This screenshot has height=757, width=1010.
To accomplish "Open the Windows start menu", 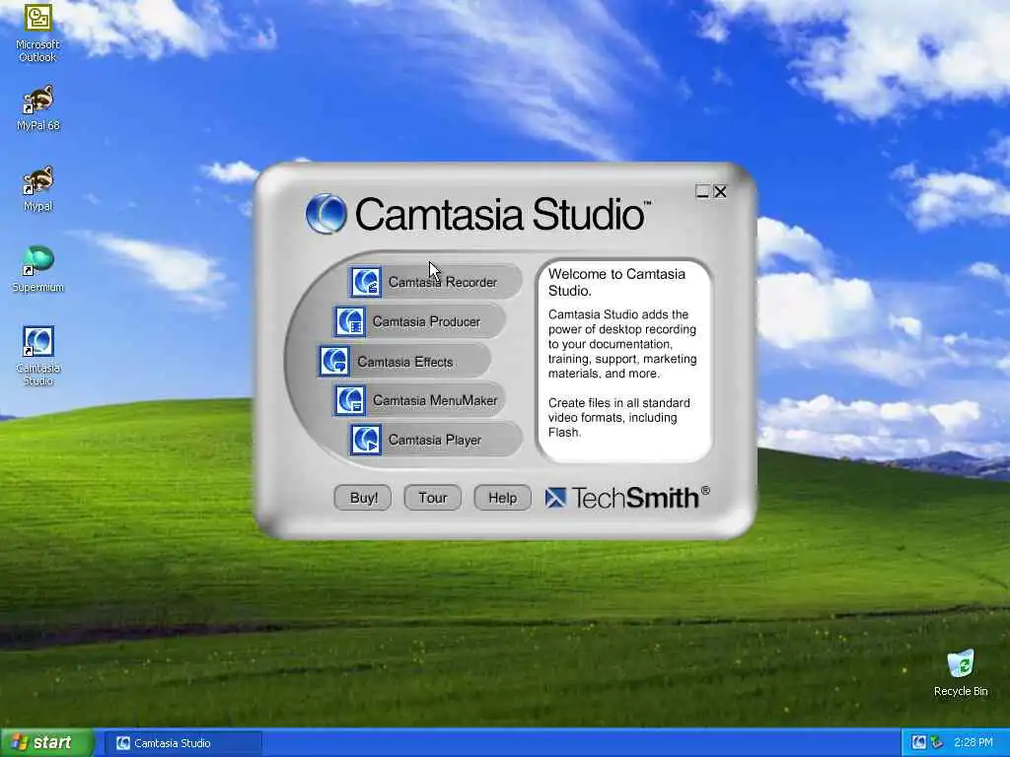I will point(47,742).
